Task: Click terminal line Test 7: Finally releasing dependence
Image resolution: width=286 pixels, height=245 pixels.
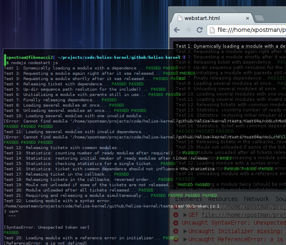Action: tap(60, 100)
